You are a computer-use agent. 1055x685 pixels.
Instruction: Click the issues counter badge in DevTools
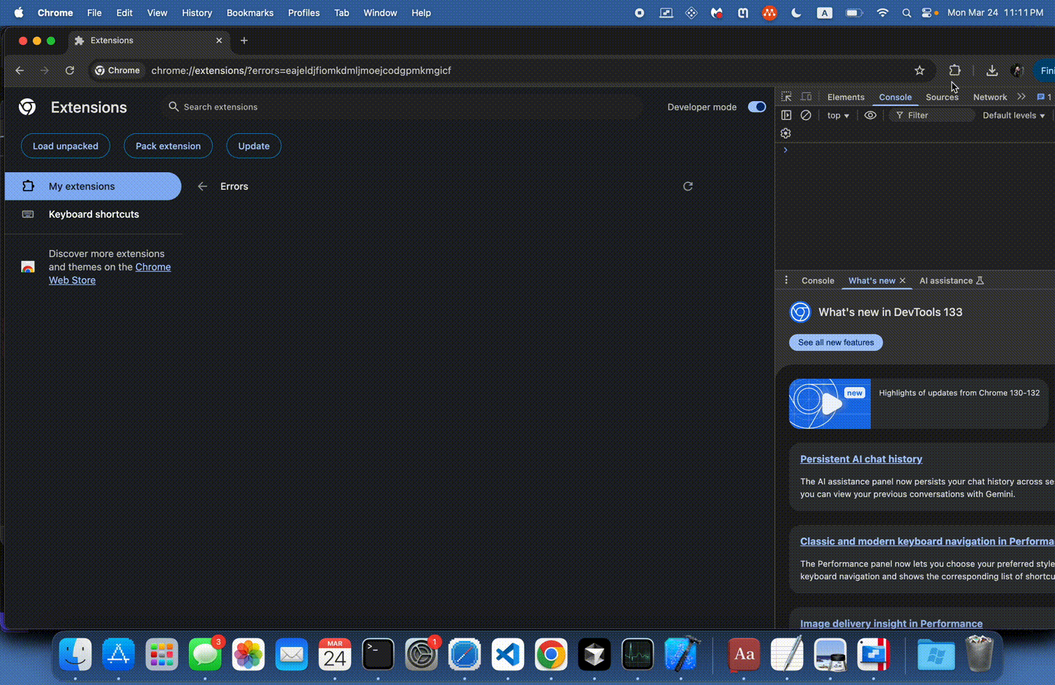coord(1045,97)
